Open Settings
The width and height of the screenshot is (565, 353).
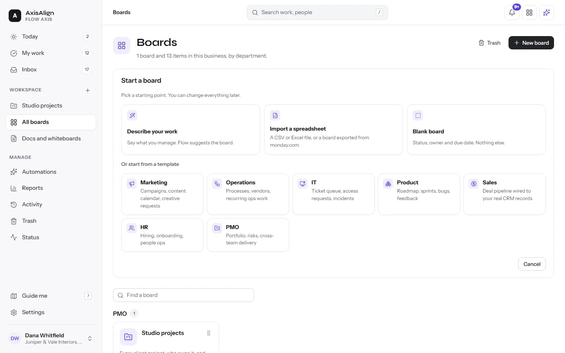[51, 312]
